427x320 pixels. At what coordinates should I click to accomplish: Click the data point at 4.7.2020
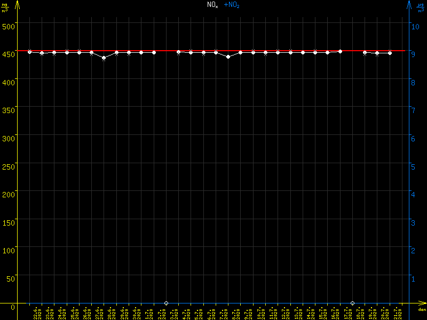coord(178,52)
